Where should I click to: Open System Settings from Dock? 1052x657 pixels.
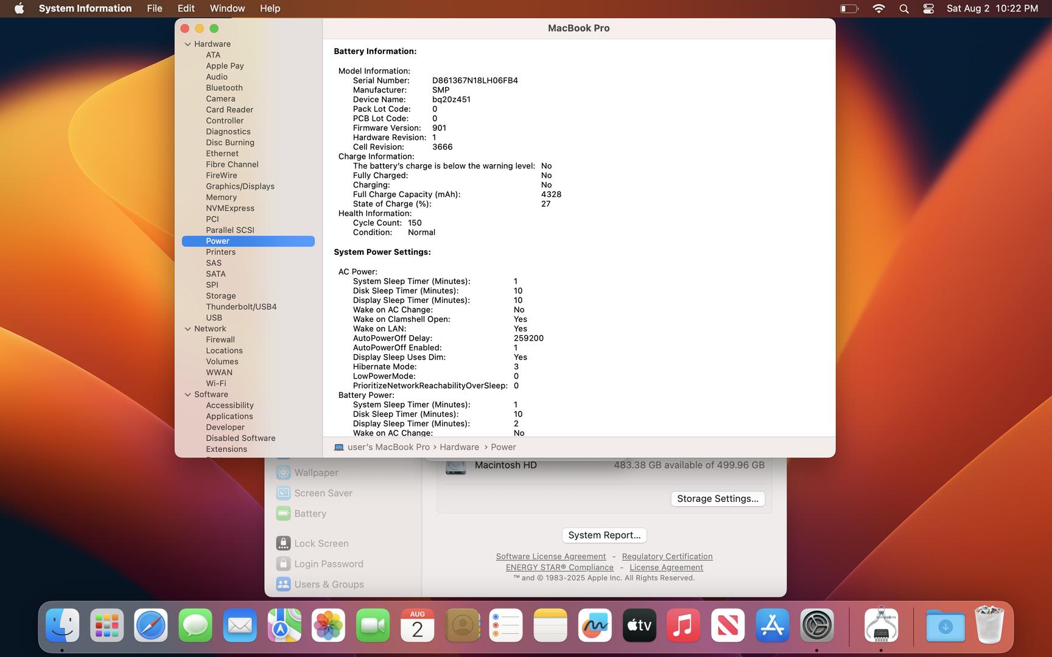click(817, 625)
